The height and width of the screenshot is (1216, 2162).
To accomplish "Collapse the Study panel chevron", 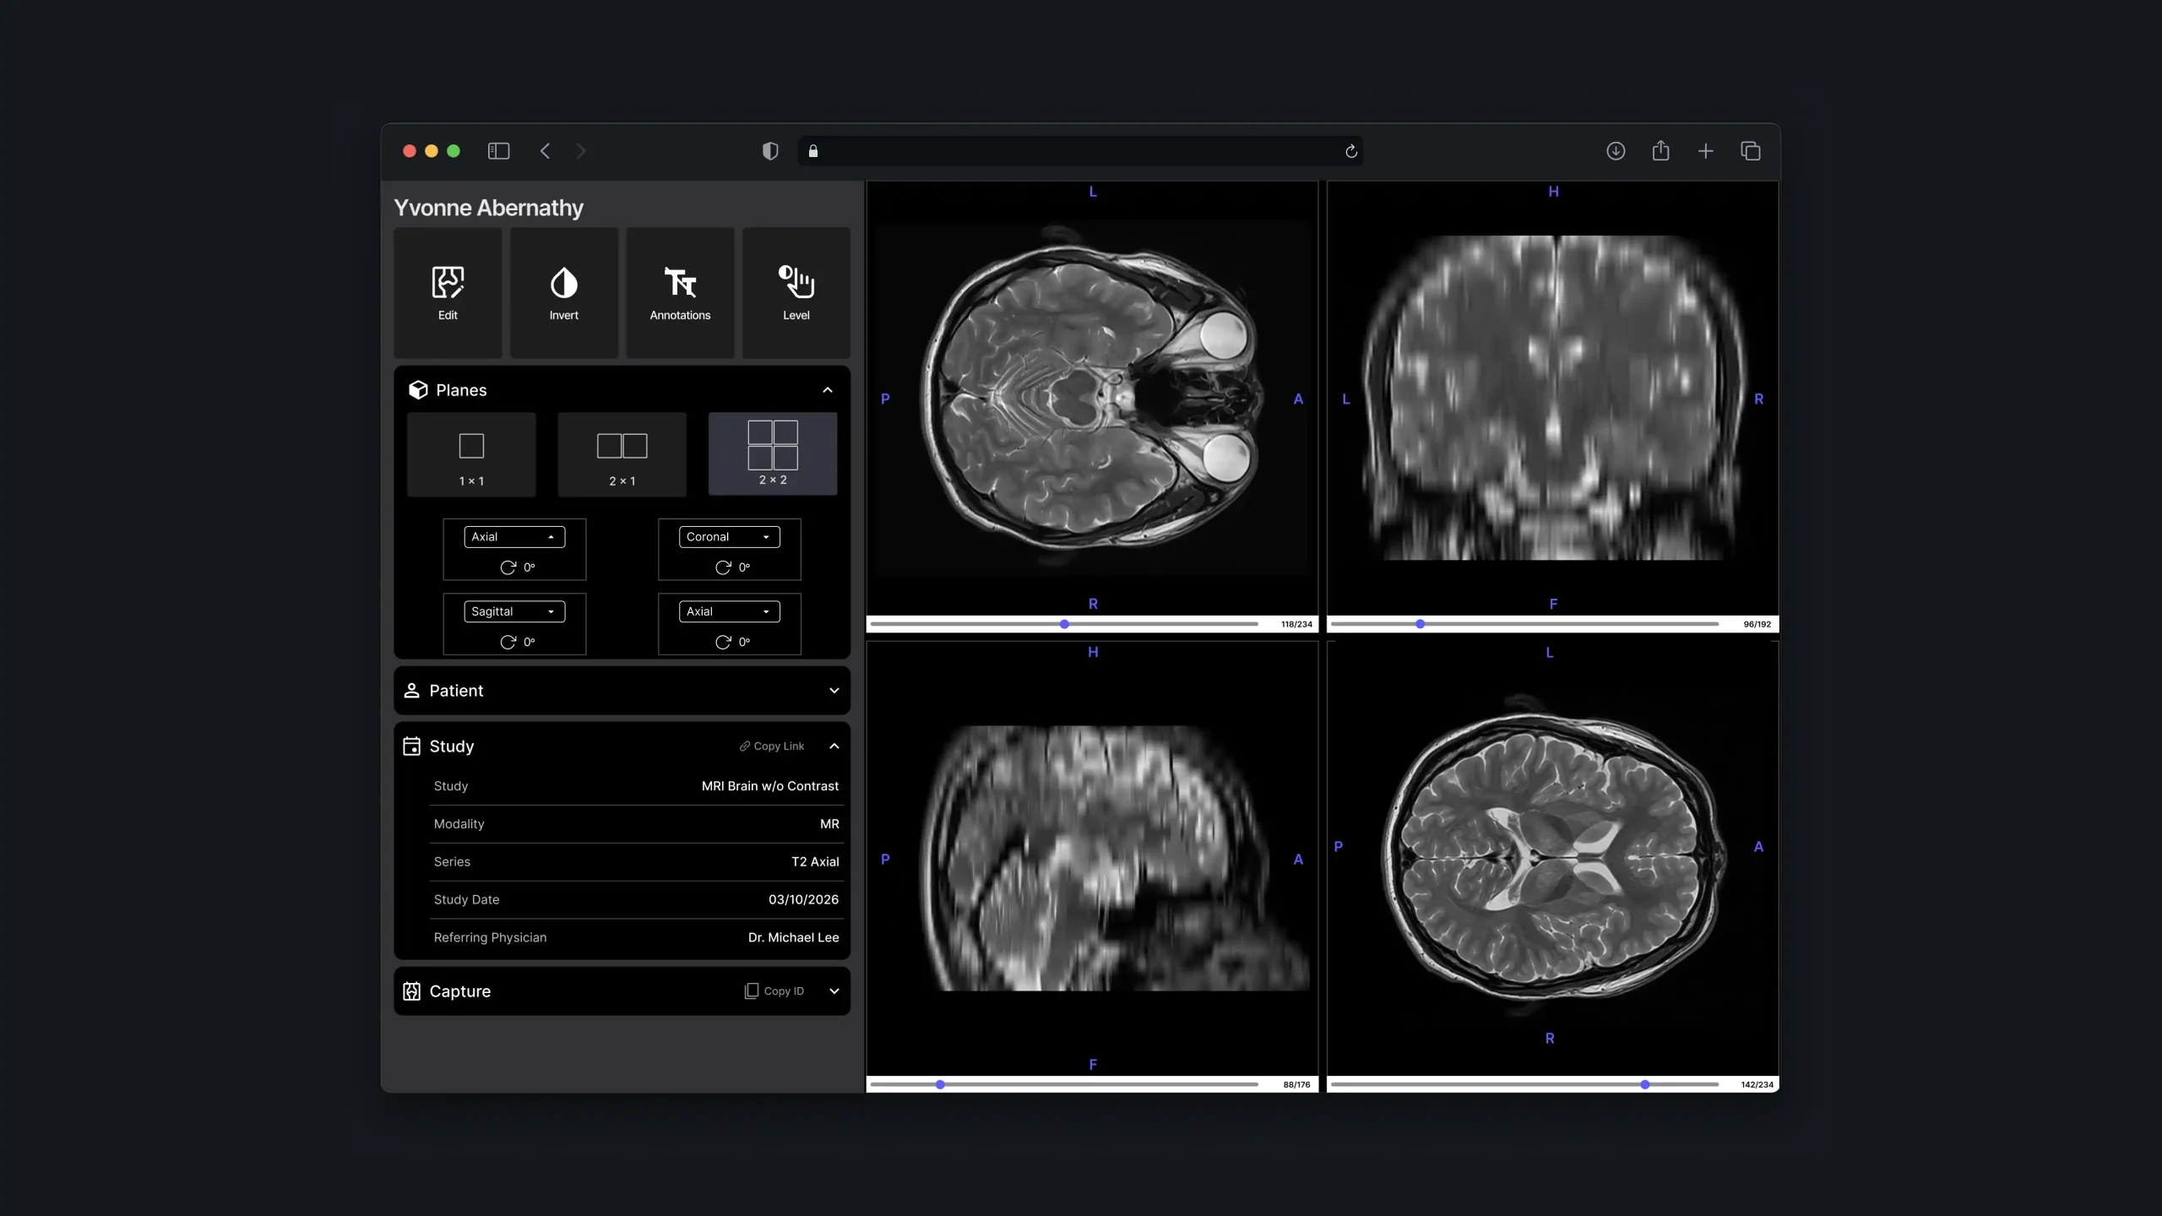I will click(x=834, y=746).
